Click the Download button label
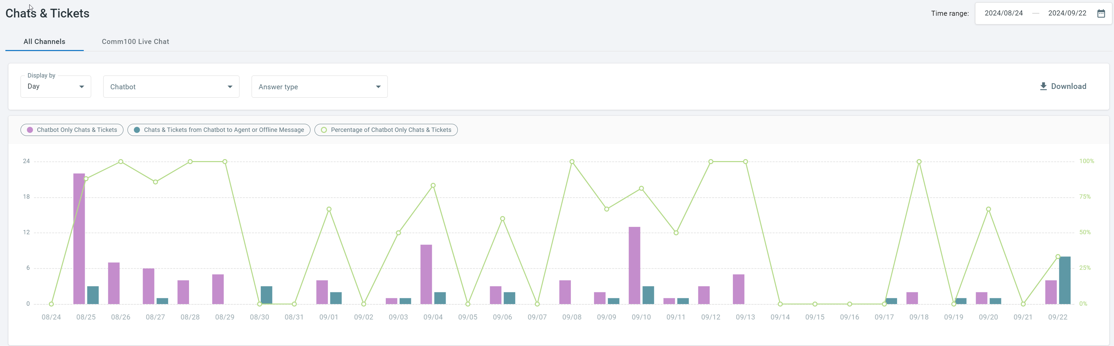The width and height of the screenshot is (1114, 346). 1069,86
